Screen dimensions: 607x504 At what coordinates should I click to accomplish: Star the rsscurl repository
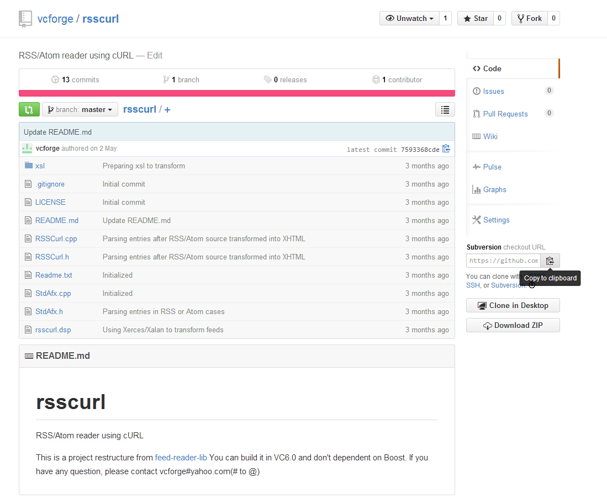pos(476,18)
